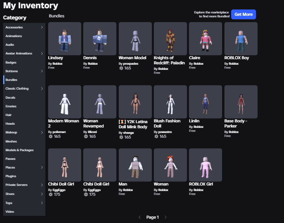Open the Lindsey title link
The height and width of the screenshot is (223, 284).
pyautogui.click(x=56, y=58)
